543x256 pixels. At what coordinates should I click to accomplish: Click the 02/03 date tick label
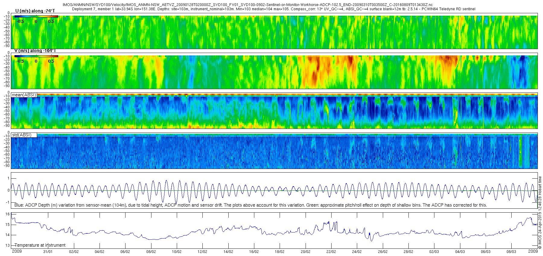pos(434,252)
